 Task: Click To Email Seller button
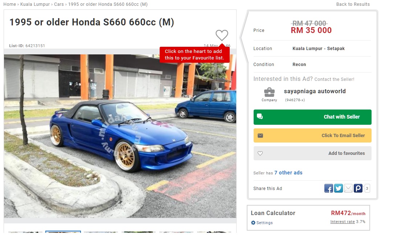click(312, 135)
